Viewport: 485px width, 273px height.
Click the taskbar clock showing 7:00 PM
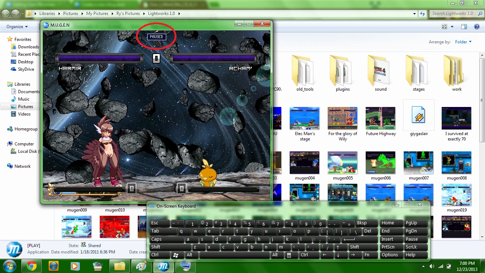click(467, 266)
